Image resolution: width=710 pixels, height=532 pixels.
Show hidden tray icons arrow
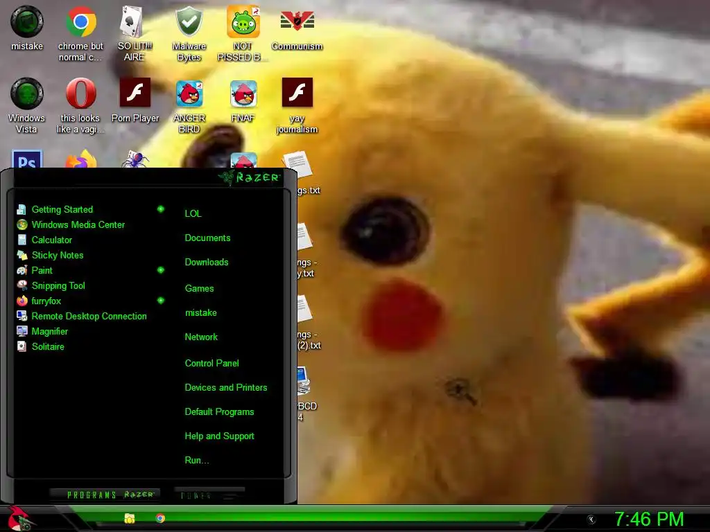(x=591, y=520)
